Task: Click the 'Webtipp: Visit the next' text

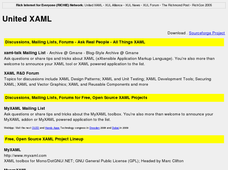Action: pyautogui.click(x=18, y=128)
